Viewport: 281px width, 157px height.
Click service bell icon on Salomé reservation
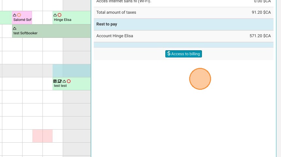click(x=15, y=15)
